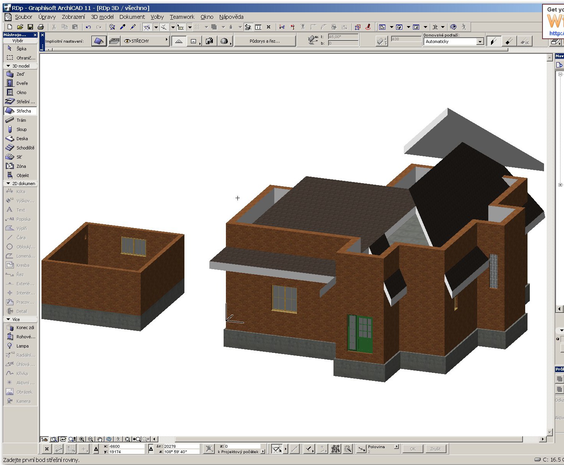
Task: Click the orbit icon in navigation bar
Action: [109, 439]
